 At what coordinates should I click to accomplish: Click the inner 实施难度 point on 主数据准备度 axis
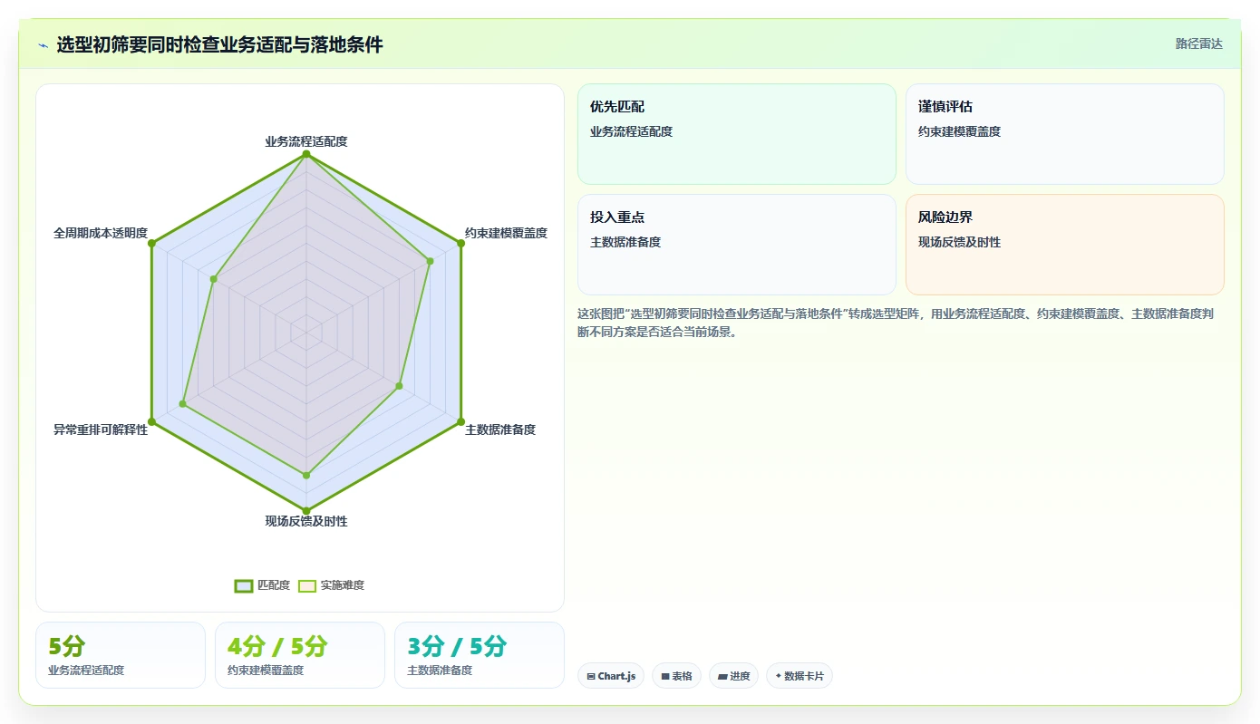pyautogui.click(x=399, y=386)
